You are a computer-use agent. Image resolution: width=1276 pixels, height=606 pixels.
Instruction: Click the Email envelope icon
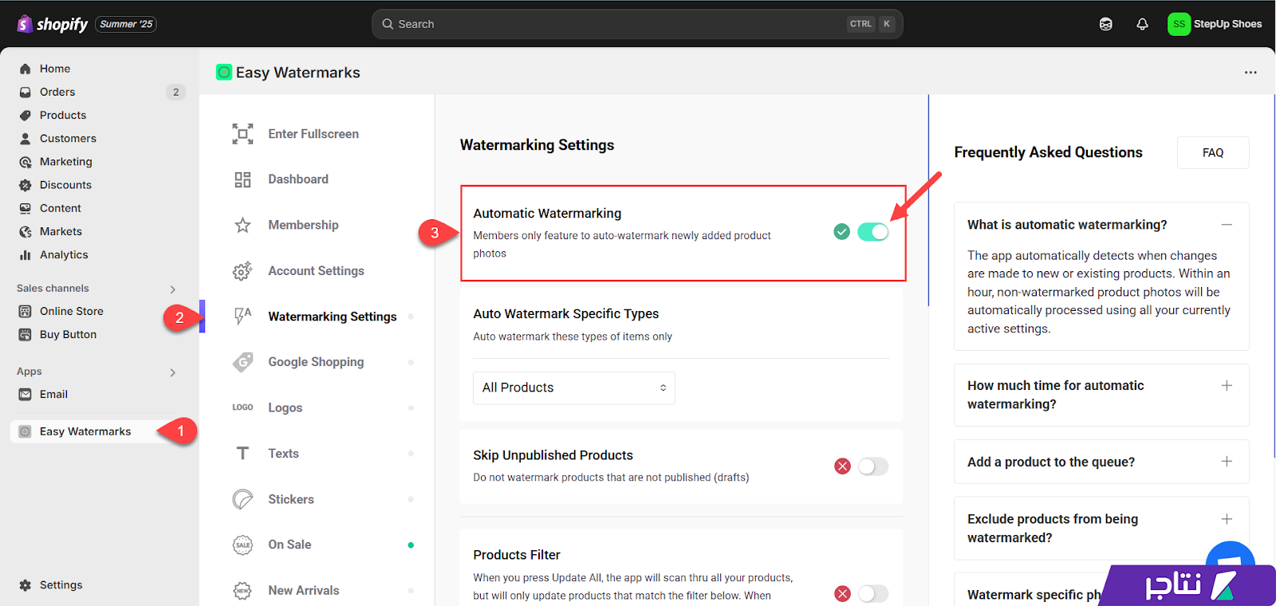[26, 394]
